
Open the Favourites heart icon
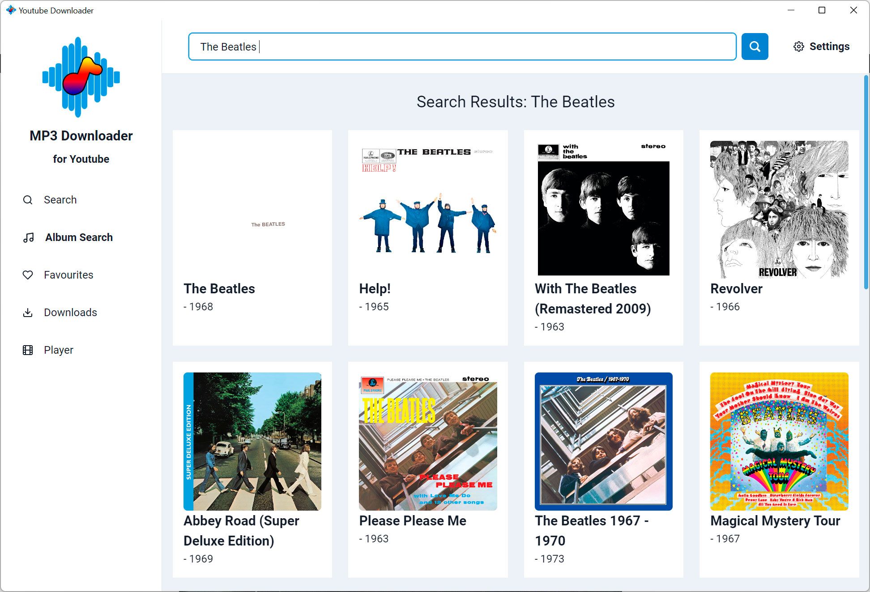[x=28, y=274]
